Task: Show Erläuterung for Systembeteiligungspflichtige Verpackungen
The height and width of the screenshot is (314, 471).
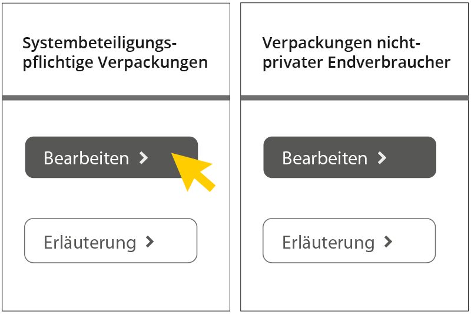Action: tap(110, 240)
